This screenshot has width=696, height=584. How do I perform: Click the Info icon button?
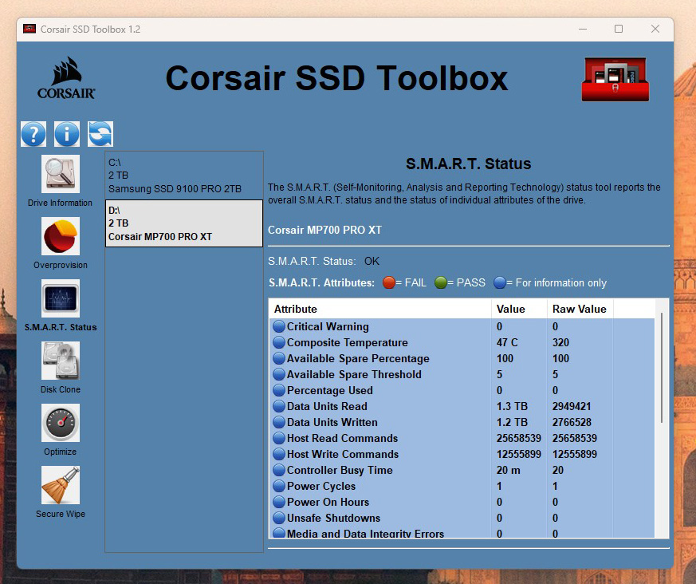pos(67,134)
